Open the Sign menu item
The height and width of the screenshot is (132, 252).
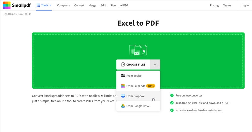point(113,5)
